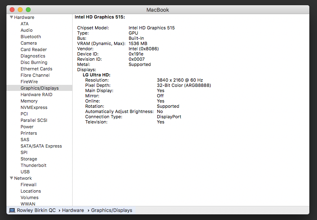Screen dimensions: 317x220
Task: Select SPI in the sidebar
Action: [x=24, y=153]
